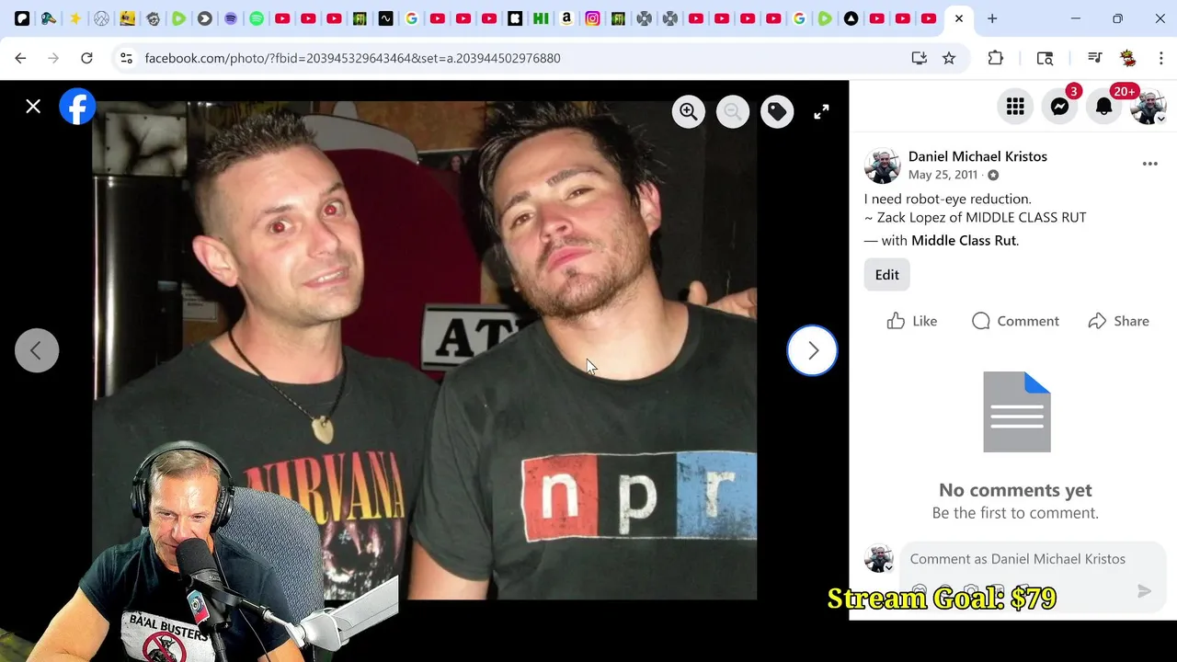Switch to the yellow star tab
Image resolution: width=1177 pixels, height=662 pixels.
pos(75,18)
